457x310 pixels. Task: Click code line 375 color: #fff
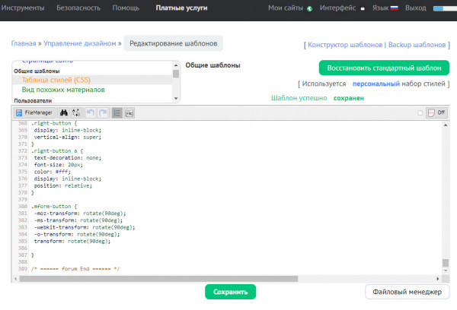(52, 172)
